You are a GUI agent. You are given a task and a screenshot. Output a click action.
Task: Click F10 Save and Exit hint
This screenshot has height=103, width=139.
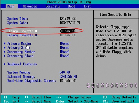click(x=119, y=101)
